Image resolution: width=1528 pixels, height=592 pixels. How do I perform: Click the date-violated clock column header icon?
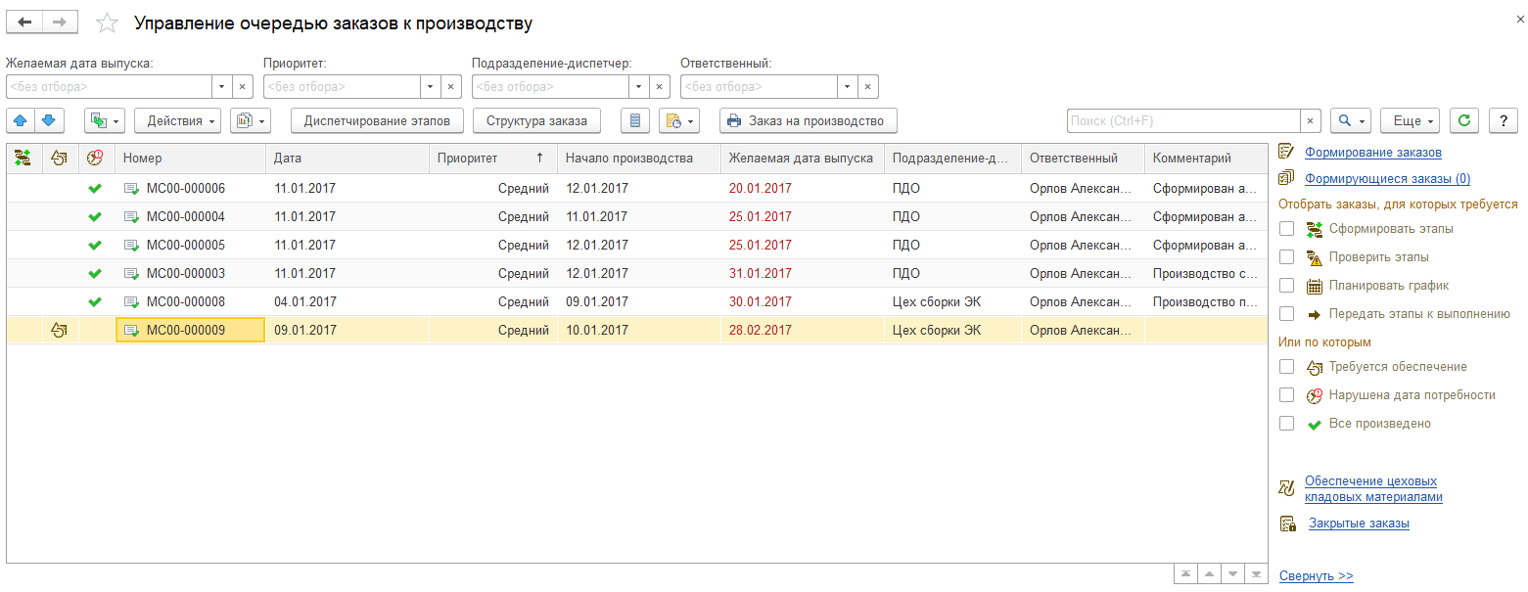(96, 158)
